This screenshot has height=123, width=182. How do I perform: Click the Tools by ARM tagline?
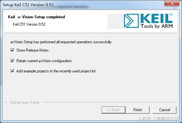(x=157, y=26)
